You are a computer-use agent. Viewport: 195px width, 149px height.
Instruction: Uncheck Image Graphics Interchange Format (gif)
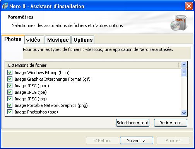coord(10,79)
